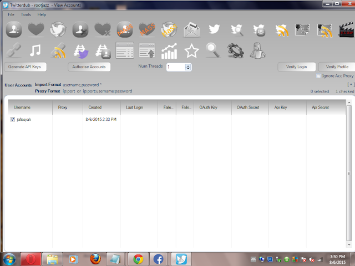This screenshot has height=266, width=355.
Task: Launch the Mass Follow icon
Action: click(x=125, y=29)
